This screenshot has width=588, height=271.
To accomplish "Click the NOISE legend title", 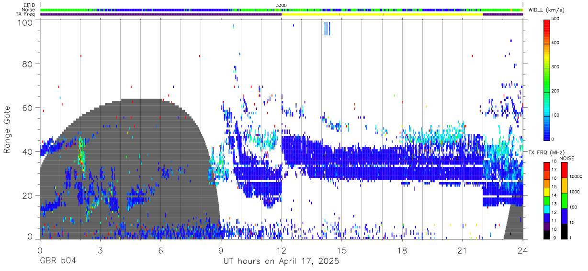I will pyautogui.click(x=567, y=158).
